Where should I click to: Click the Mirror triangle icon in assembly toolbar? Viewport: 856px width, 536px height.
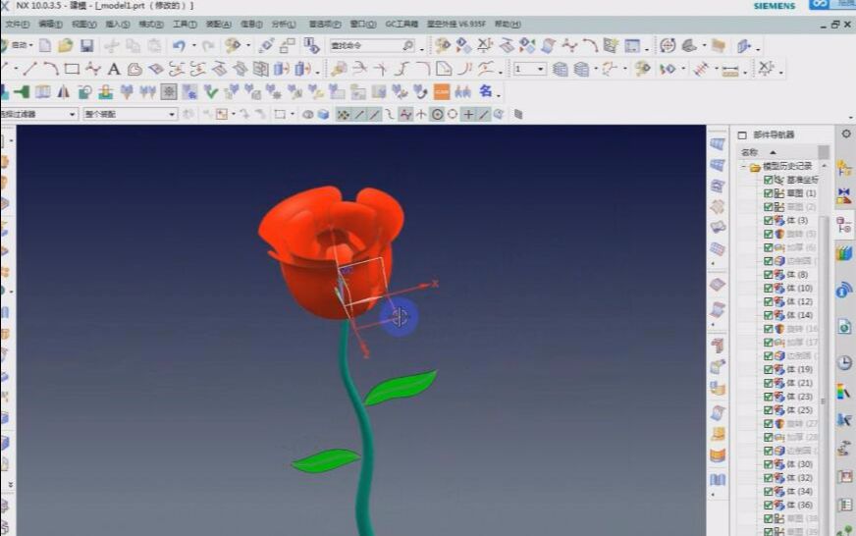(64, 91)
